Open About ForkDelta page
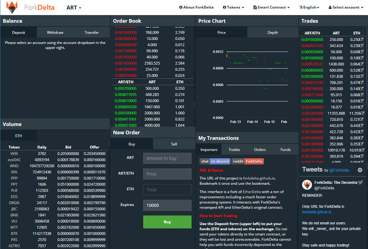The width and height of the screenshot is (368, 249). (x=197, y=7)
